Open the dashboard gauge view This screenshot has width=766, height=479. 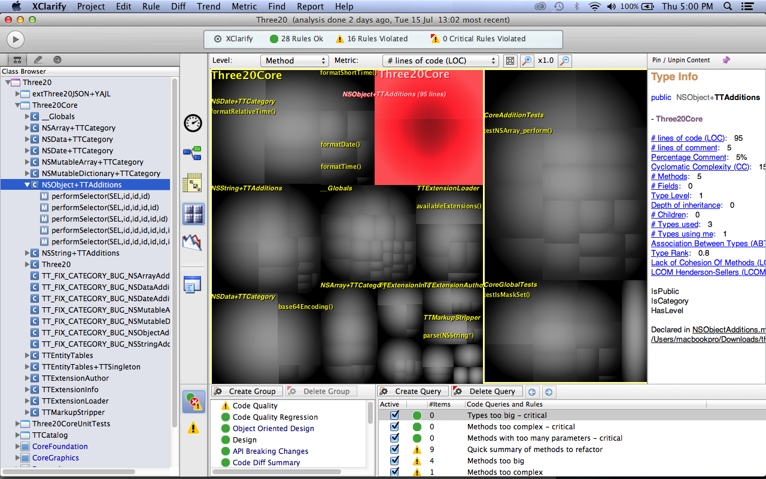193,123
